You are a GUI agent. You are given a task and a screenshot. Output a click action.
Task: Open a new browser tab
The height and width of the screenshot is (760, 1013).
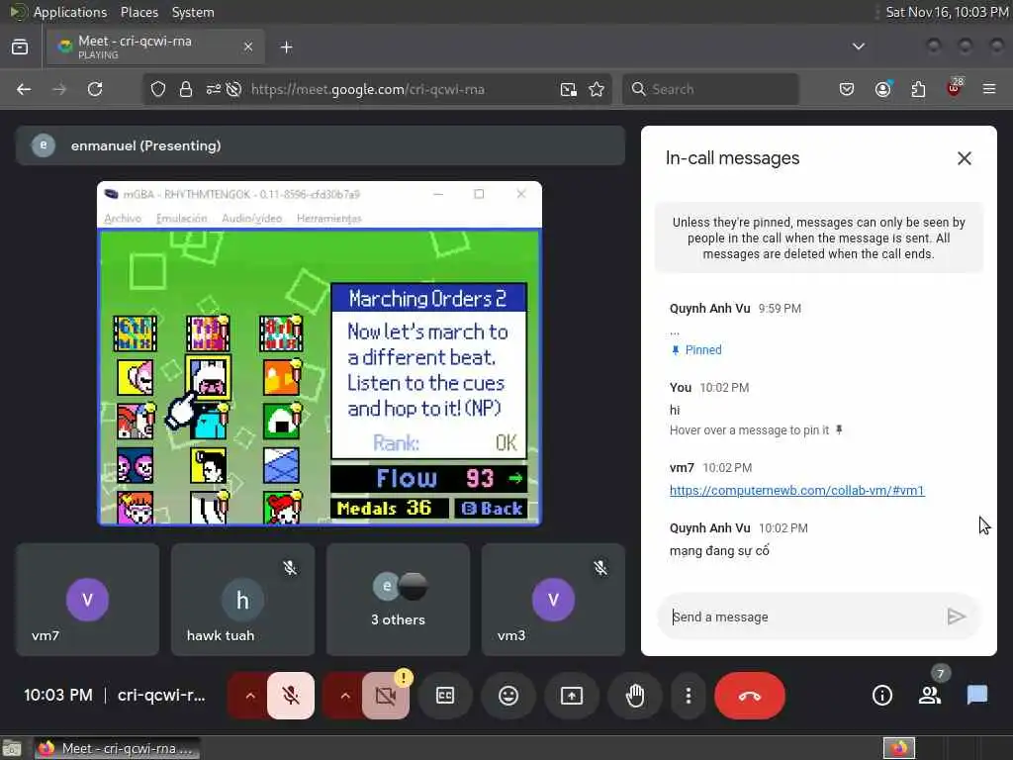pyautogui.click(x=286, y=47)
